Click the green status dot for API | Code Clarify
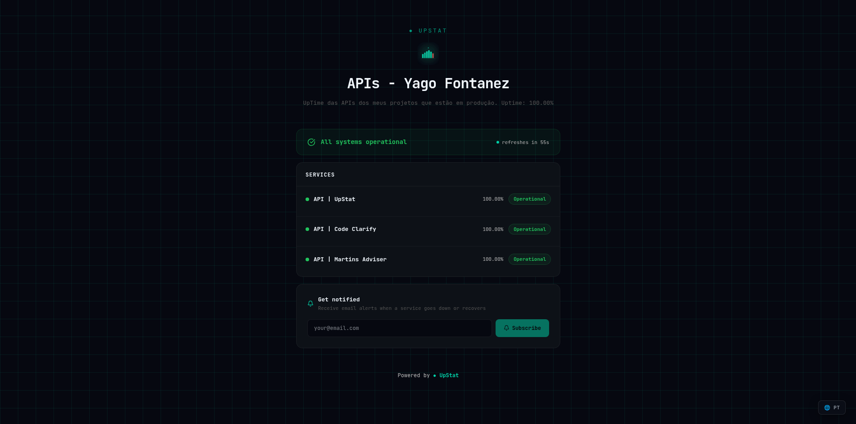Image resolution: width=856 pixels, height=424 pixels. [307, 229]
